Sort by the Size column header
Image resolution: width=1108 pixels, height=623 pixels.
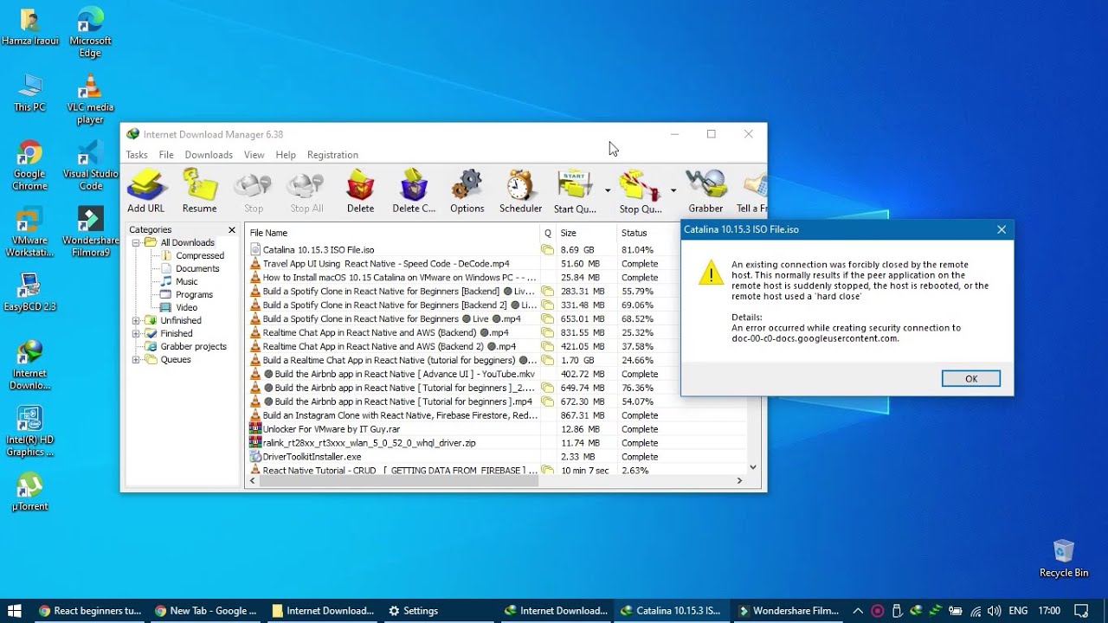[x=586, y=233]
